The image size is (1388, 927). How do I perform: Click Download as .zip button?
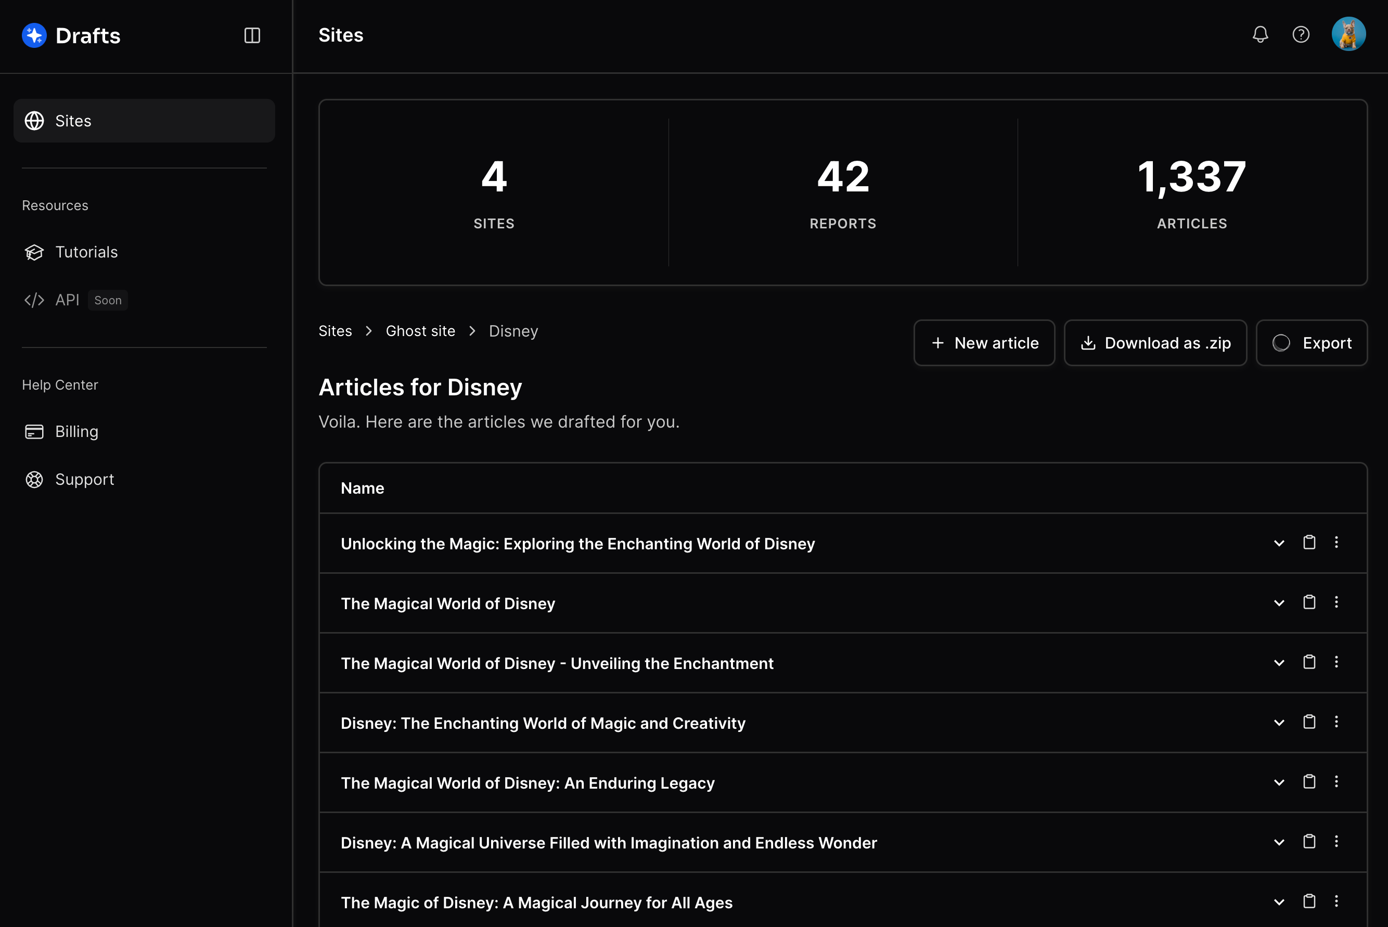point(1155,343)
